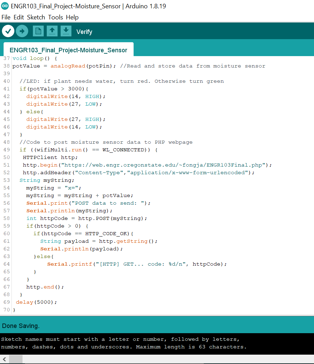Click the Verify checkmark icon
The height and width of the screenshot is (364, 314).
click(x=8, y=31)
